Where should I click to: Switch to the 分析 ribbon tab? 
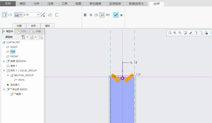[37, 4]
